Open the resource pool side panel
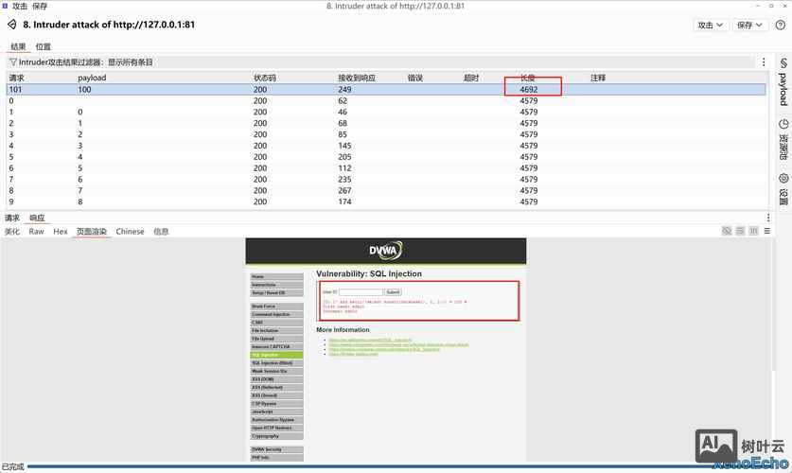The height and width of the screenshot is (473, 792). click(783, 140)
